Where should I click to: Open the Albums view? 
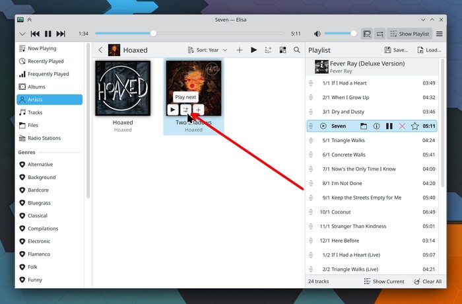49,87
